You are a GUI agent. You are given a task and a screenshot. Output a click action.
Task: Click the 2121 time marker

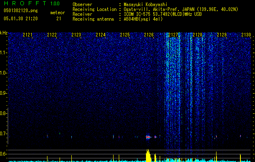[x=28, y=35]
